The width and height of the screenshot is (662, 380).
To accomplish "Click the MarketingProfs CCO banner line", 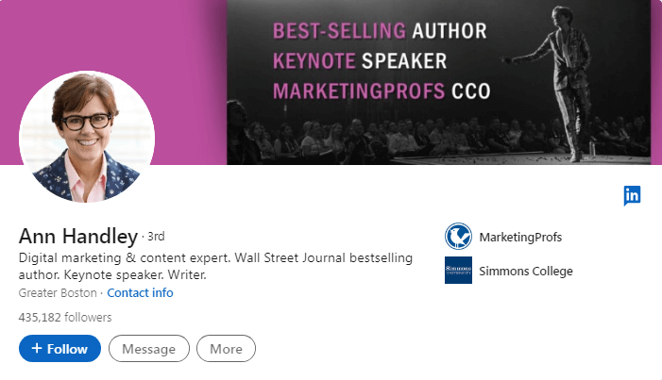I will [x=380, y=91].
